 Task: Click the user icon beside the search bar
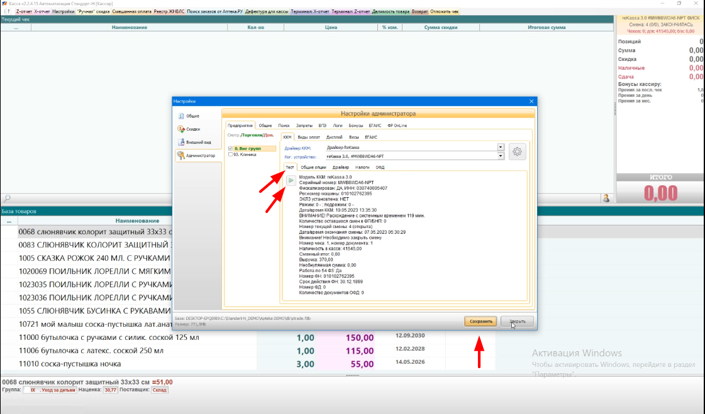pyautogui.click(x=606, y=198)
